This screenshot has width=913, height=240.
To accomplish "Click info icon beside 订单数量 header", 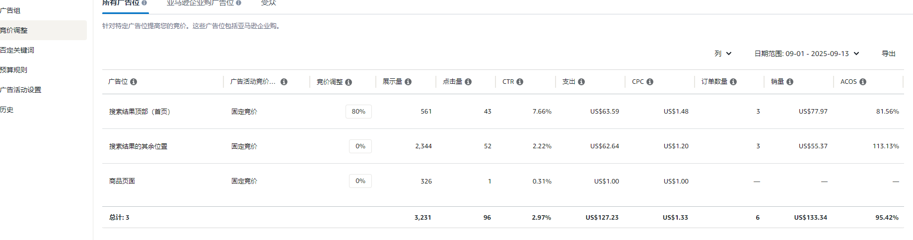I will (x=733, y=82).
